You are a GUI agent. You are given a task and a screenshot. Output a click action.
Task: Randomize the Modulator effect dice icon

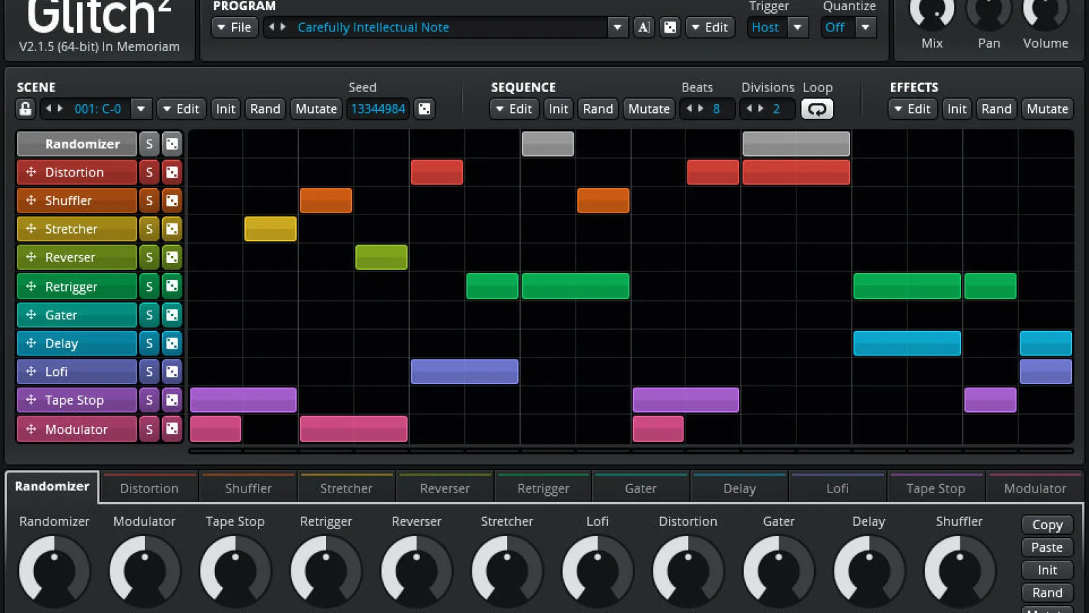click(x=172, y=429)
